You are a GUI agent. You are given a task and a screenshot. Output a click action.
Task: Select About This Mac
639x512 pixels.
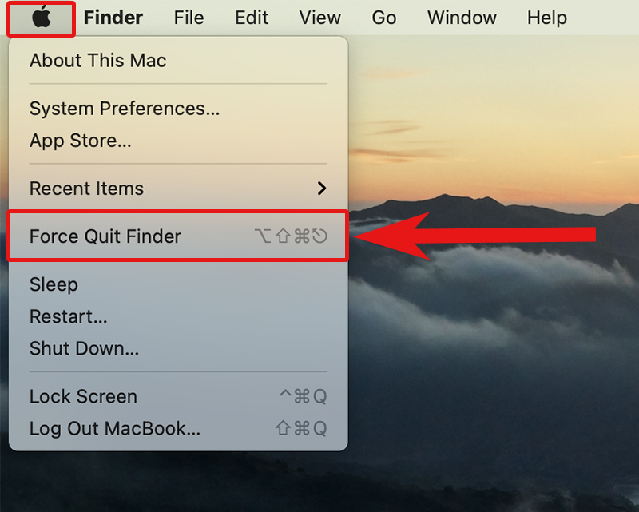98,61
